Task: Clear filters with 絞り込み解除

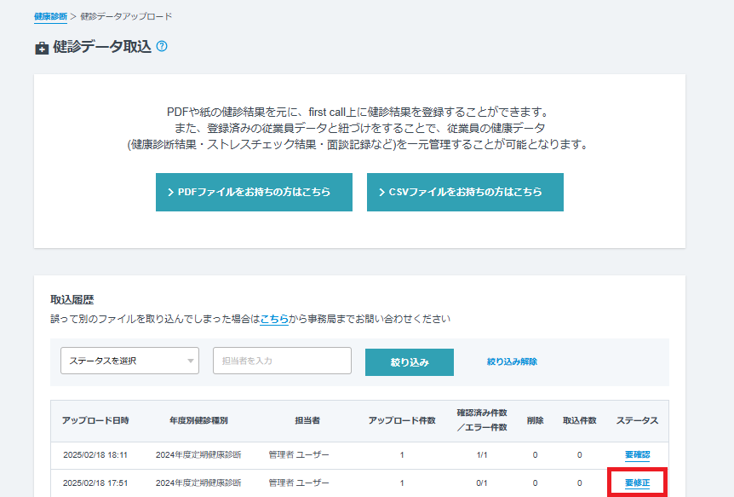Action: pyautogui.click(x=512, y=361)
